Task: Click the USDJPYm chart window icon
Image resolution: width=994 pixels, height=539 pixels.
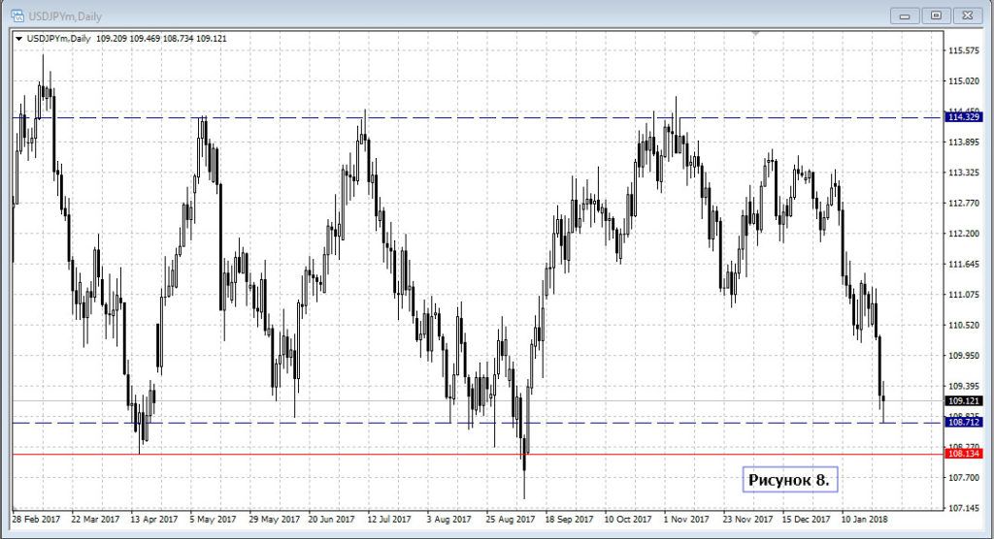Action: pyautogui.click(x=17, y=15)
